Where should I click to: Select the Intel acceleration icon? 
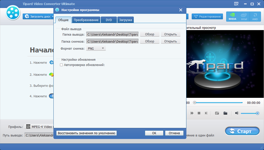point(244,17)
